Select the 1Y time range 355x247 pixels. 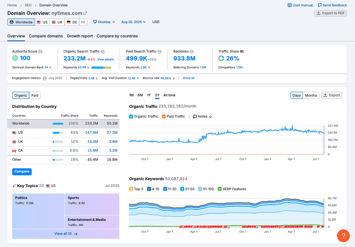149,95
